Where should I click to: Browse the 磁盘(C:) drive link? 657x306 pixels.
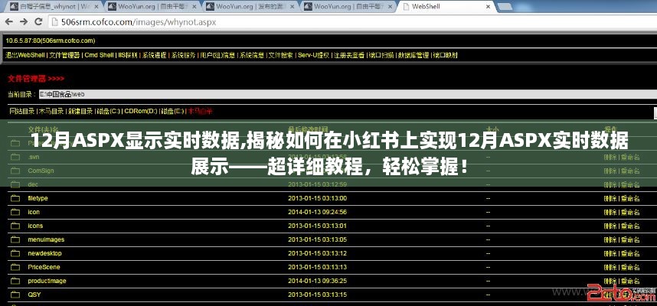pos(109,112)
